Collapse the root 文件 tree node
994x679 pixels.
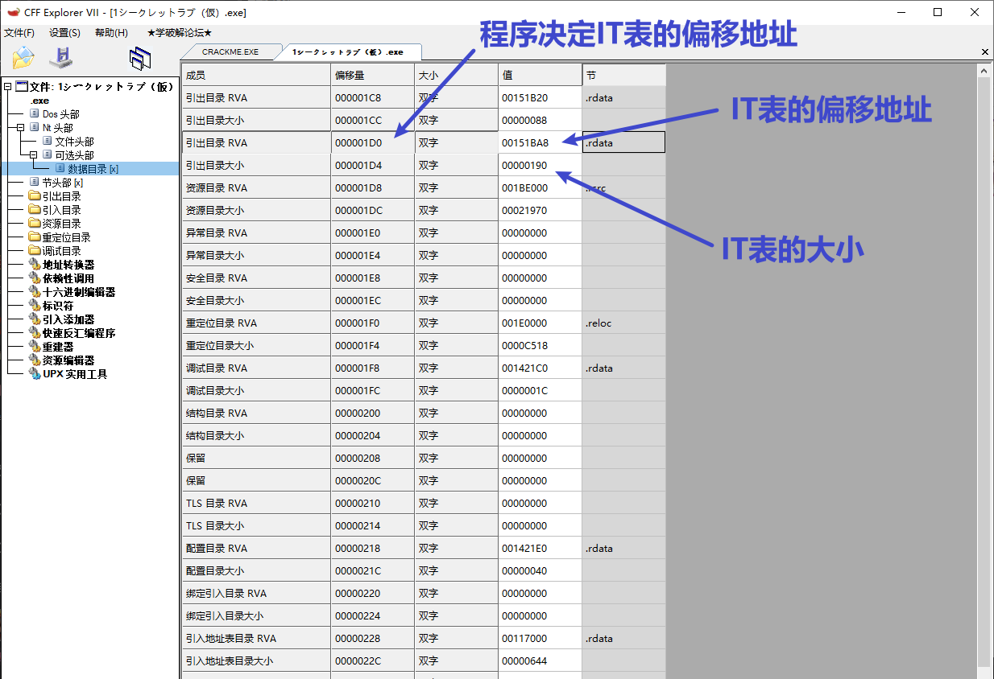pyautogui.click(x=7, y=87)
